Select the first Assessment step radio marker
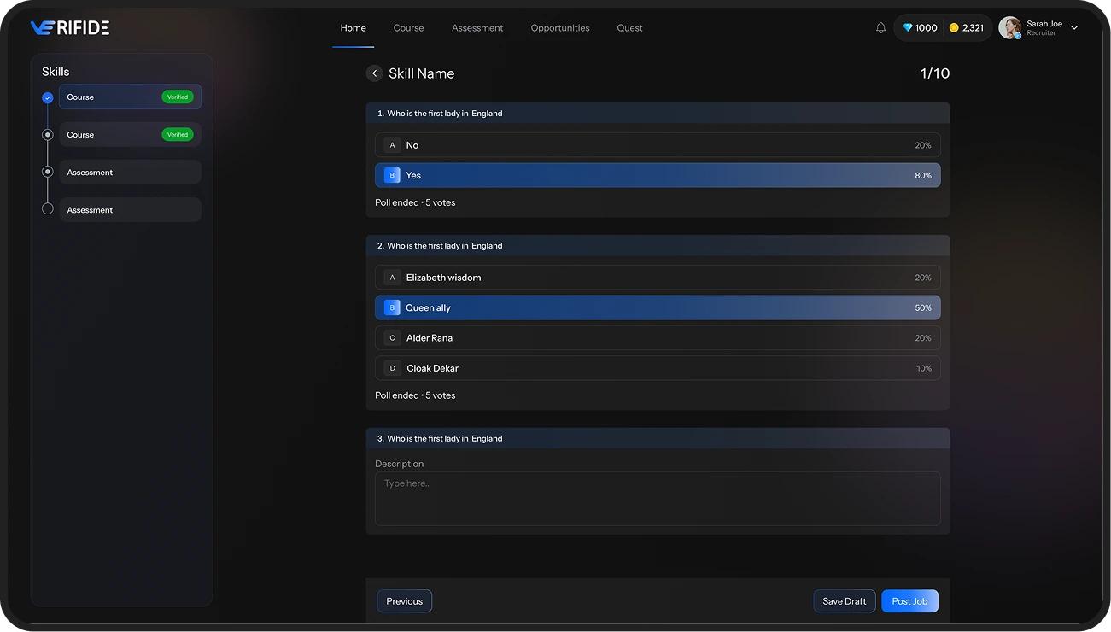Image resolution: width=1111 pixels, height=632 pixels. click(x=48, y=172)
